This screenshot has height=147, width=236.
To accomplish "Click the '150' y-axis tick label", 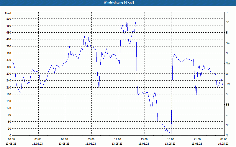I will coord(9,101).
